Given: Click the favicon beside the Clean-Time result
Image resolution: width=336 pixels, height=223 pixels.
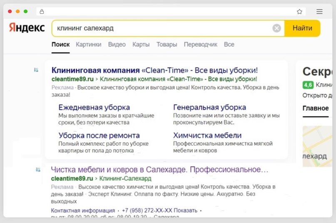Looking at the screenshot, I should point(36,70).
